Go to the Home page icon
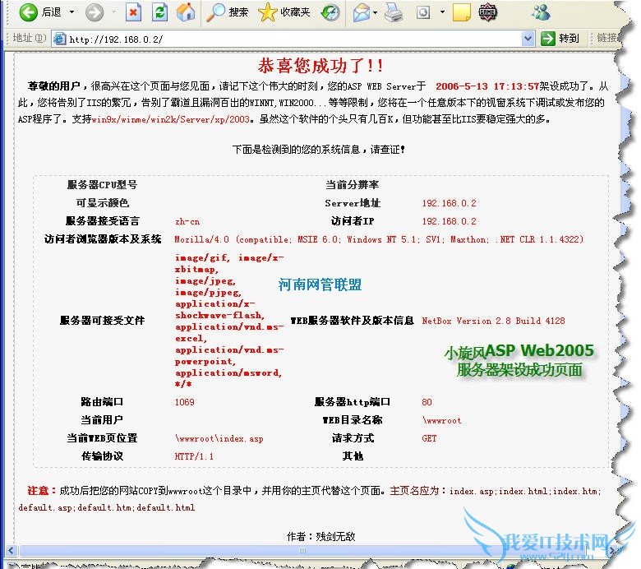 point(186,12)
